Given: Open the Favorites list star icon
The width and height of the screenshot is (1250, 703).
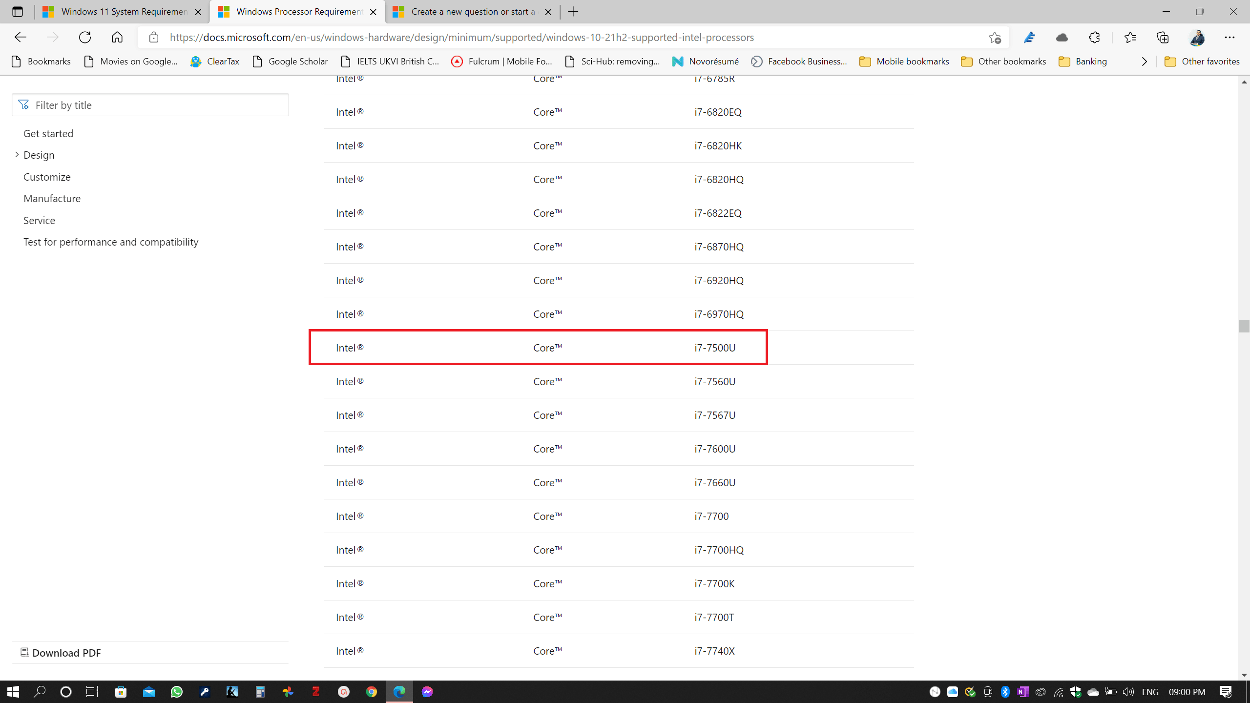Looking at the screenshot, I should 1130,37.
